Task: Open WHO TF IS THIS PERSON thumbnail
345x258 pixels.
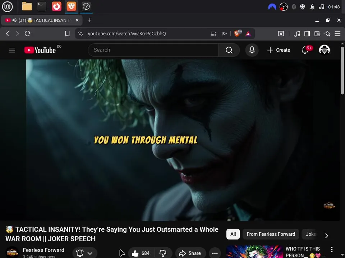Action: coord(254,252)
